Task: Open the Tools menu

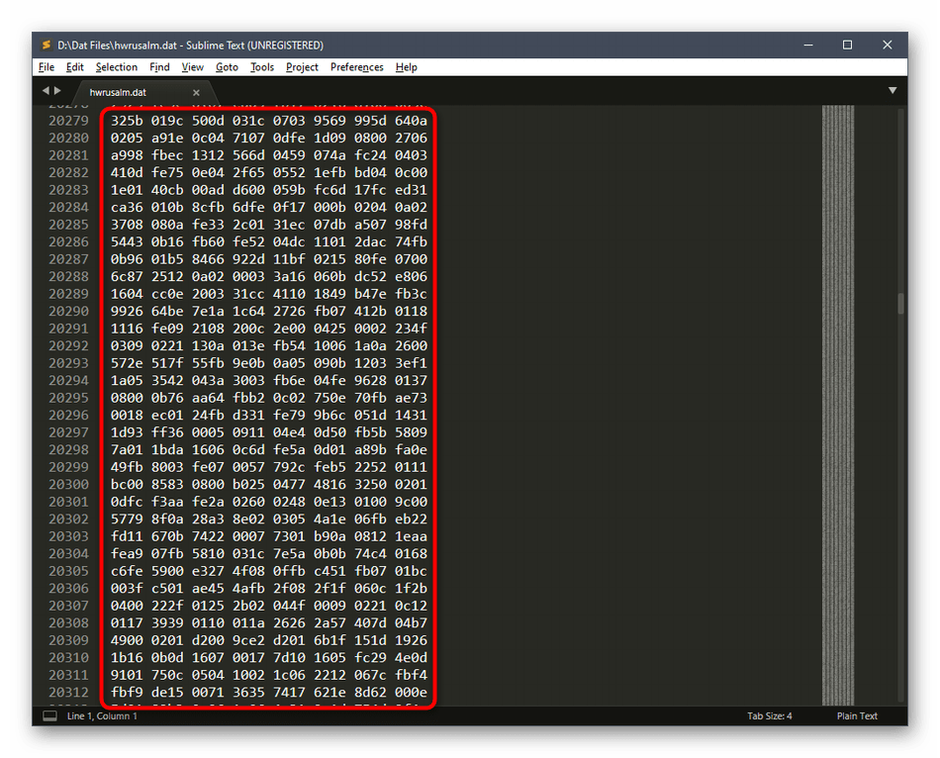Action: coord(262,67)
